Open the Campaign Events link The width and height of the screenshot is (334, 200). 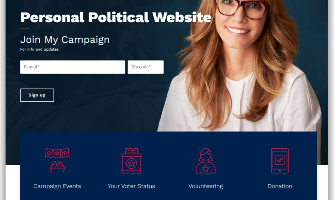tap(57, 186)
